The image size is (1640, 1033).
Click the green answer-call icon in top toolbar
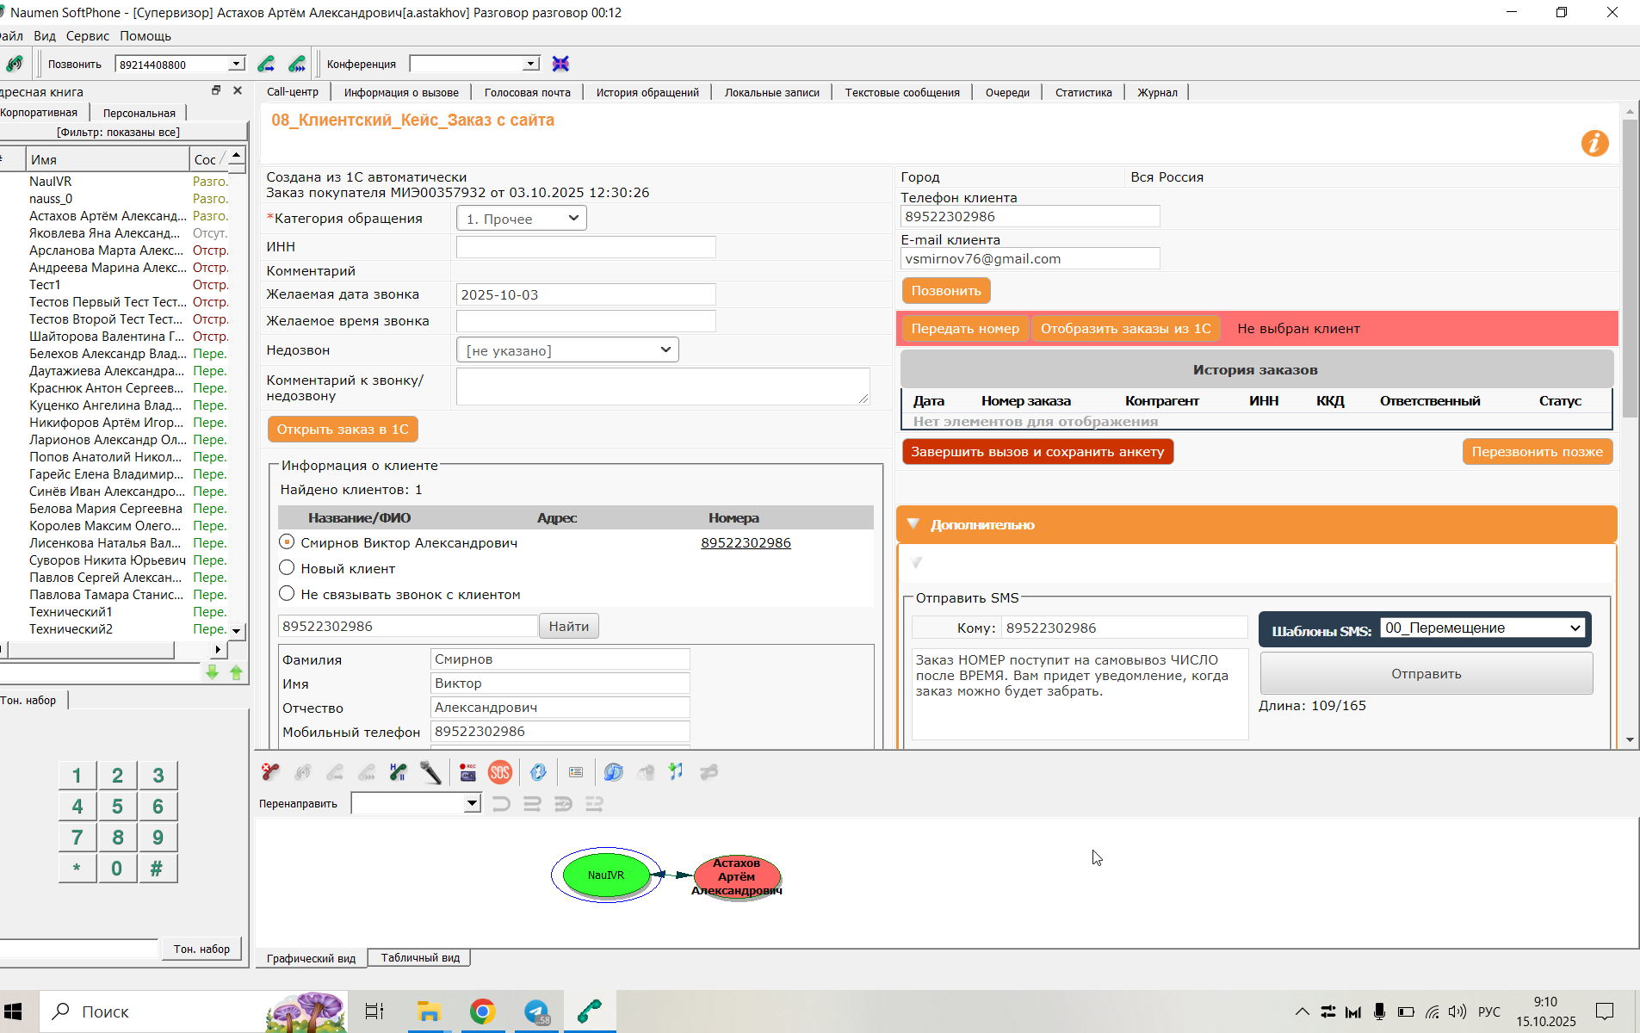(x=15, y=64)
